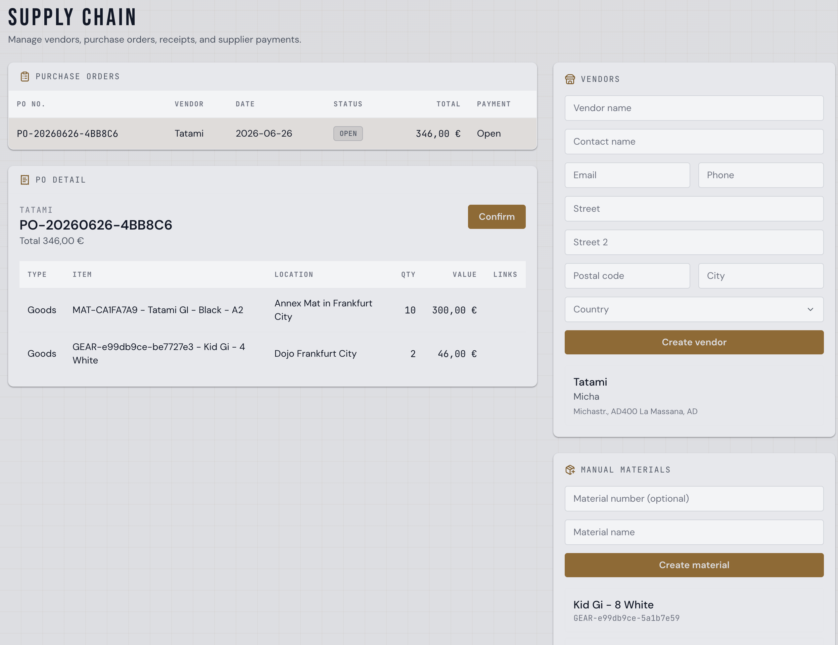
Task: Click the STATUS column header
Action: (348, 104)
